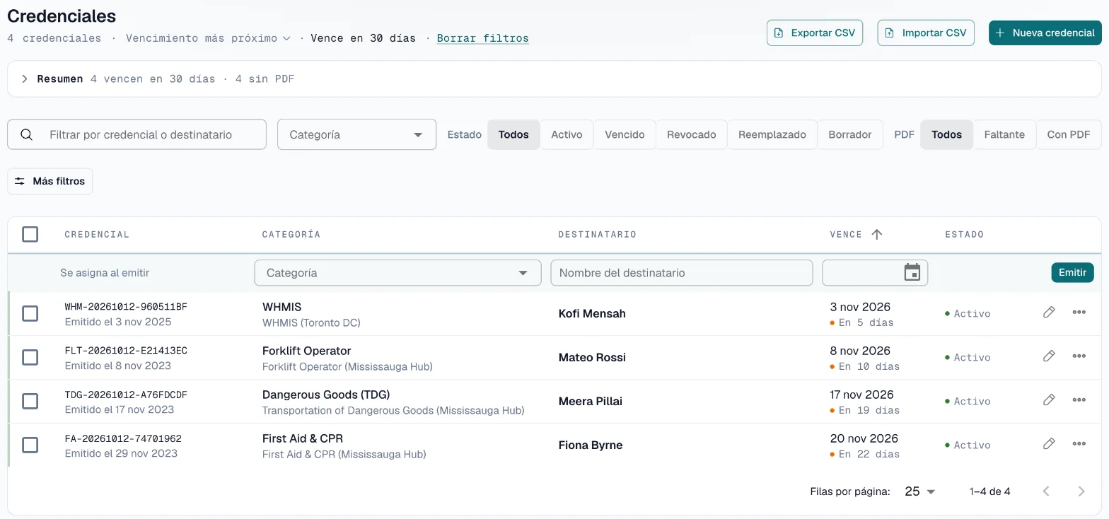
Task: Open Más filtros options
Action: point(50,181)
